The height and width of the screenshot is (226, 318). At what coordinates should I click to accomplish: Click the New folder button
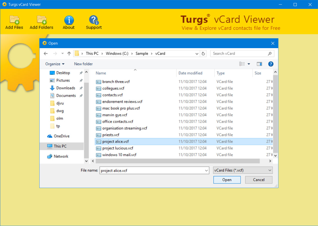(x=83, y=64)
